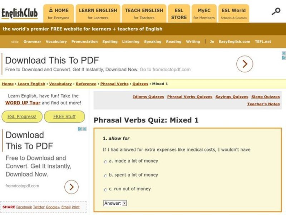Print the page using the Print link
The height and width of the screenshot is (215, 286).
tap(75, 207)
